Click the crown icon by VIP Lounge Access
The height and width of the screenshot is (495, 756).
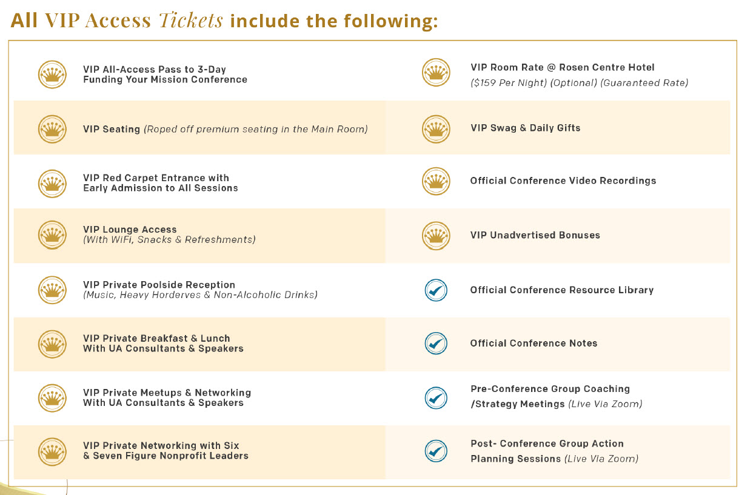point(52,234)
